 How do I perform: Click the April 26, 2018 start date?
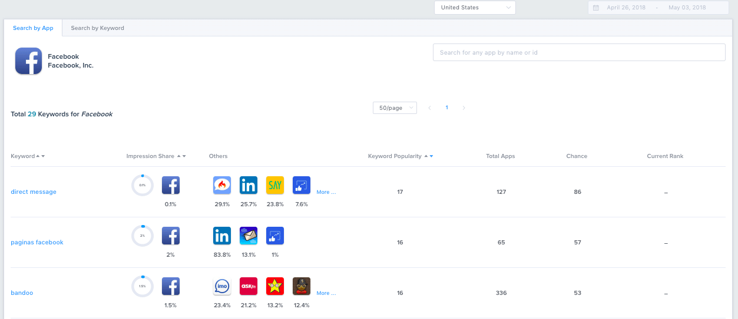point(626,8)
